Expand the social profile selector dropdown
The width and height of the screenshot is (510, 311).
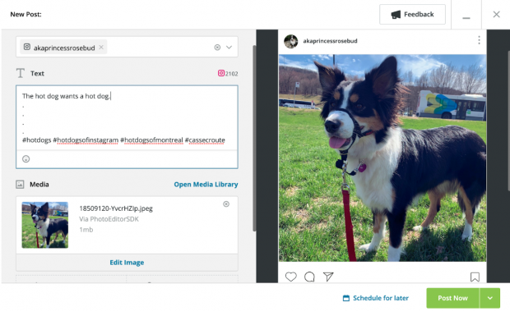(229, 48)
